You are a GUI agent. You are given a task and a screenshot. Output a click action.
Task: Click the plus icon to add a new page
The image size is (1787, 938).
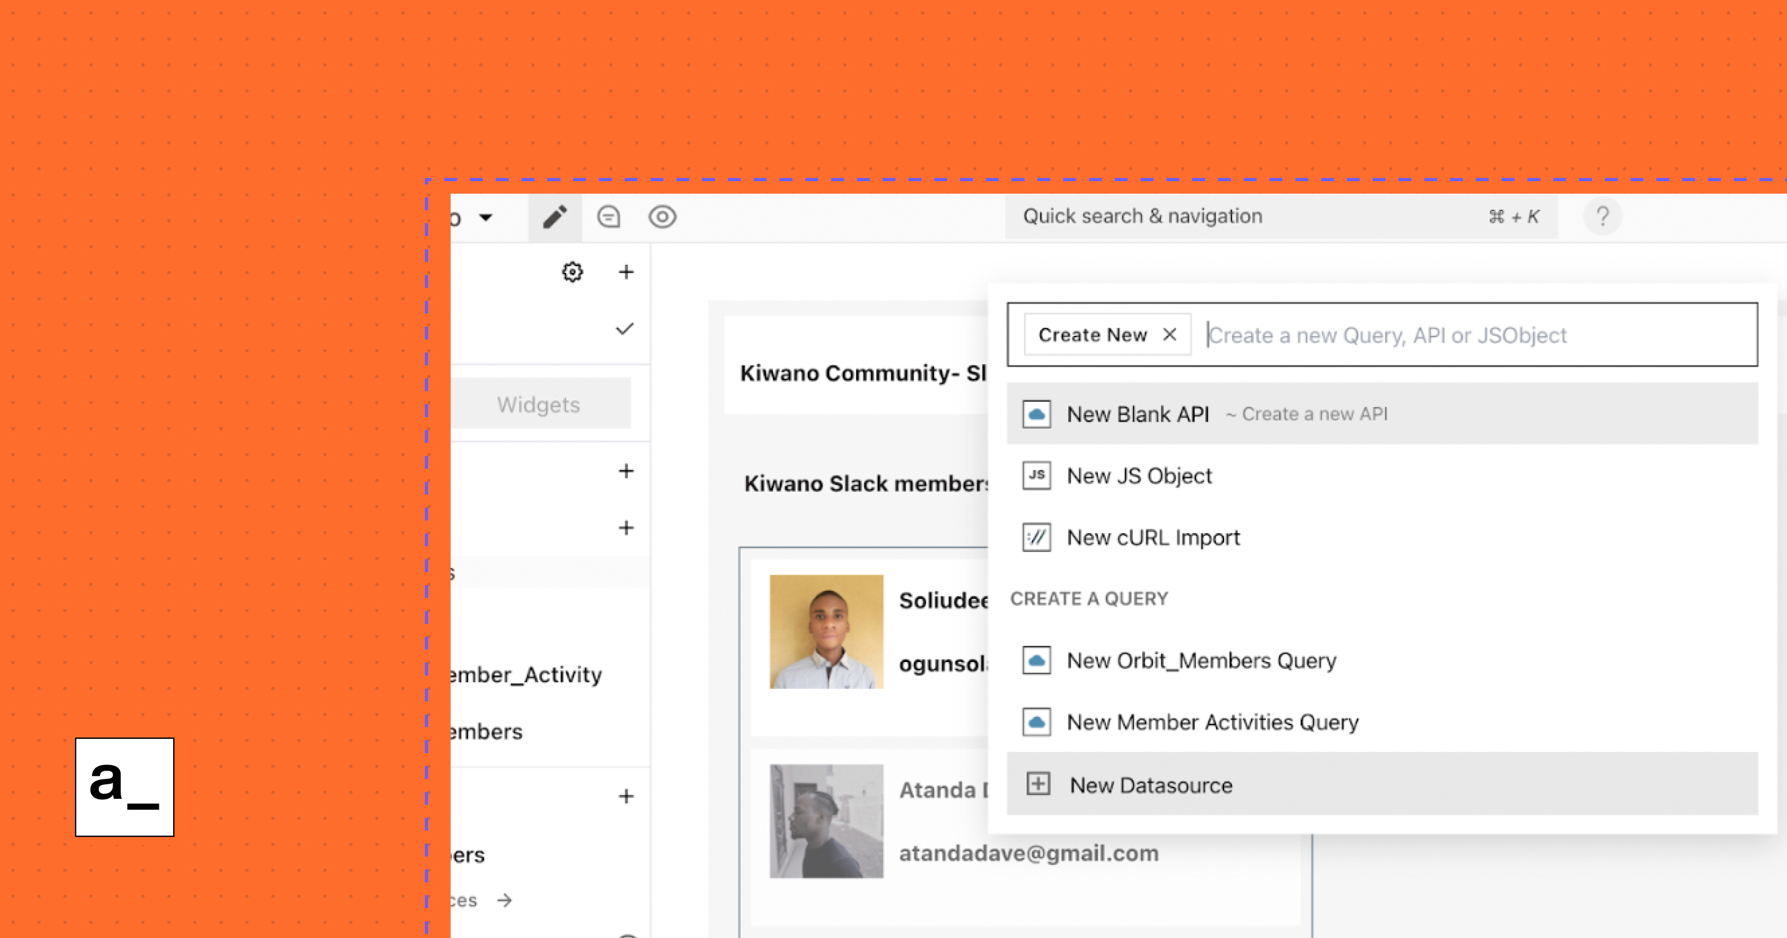625,272
